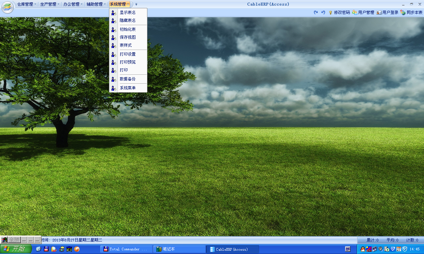Open the 办公管理 dropdown menu
The width and height of the screenshot is (424, 254).
(73, 4)
